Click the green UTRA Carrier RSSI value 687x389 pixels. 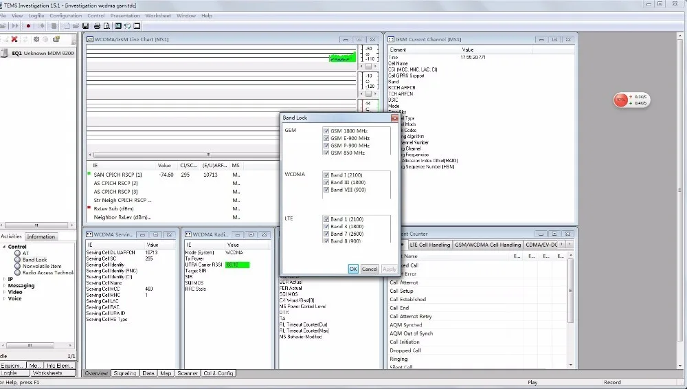point(238,265)
